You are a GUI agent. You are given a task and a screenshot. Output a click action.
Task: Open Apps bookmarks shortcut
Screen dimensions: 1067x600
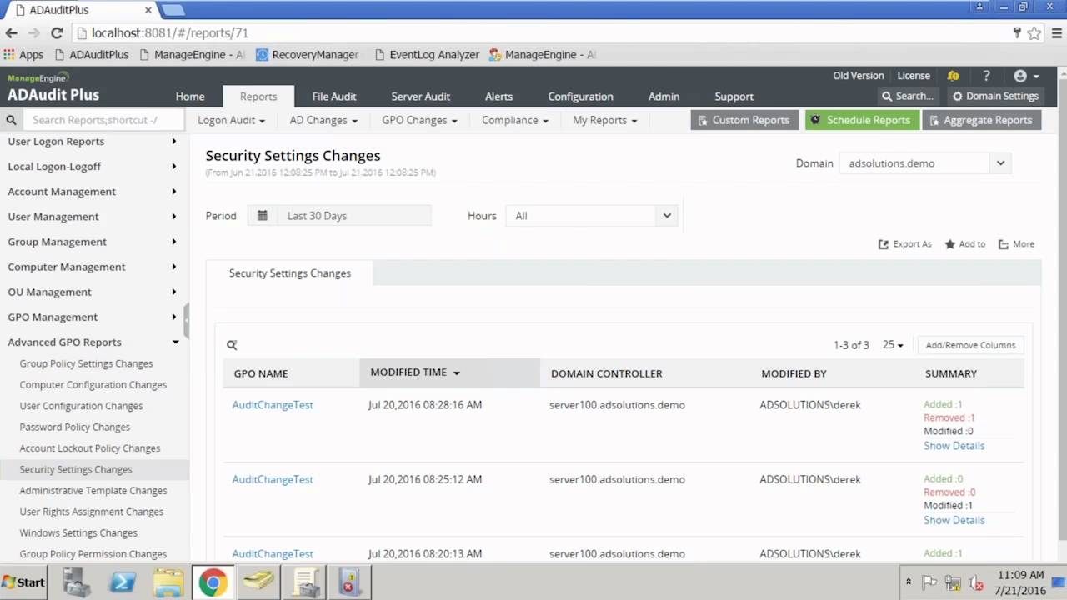coord(23,55)
